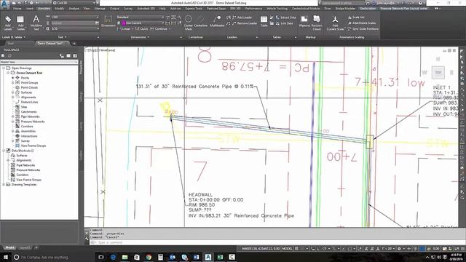Viewport: 466px width, 262px height.
Task: Open the Standard dimension style dropdown
Action: (x=140, y=17)
